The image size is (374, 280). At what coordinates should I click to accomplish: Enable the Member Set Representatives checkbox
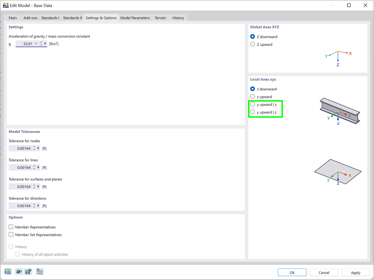click(x=11, y=234)
